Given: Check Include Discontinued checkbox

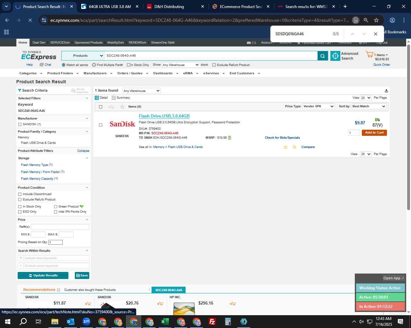Looking at the screenshot, I should point(20,194).
